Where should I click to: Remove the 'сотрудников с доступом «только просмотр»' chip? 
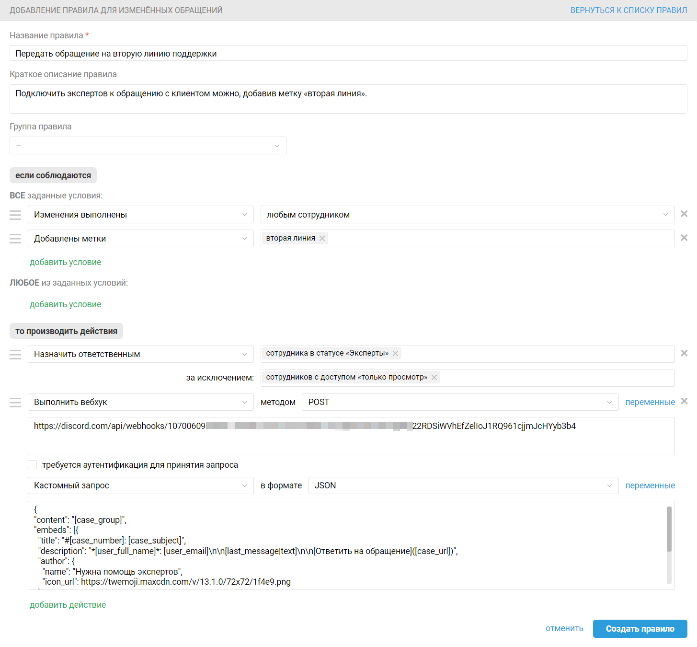click(x=434, y=377)
